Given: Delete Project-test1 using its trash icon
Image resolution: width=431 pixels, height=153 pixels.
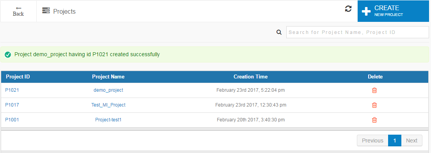Looking at the screenshot, I should (x=374, y=120).
